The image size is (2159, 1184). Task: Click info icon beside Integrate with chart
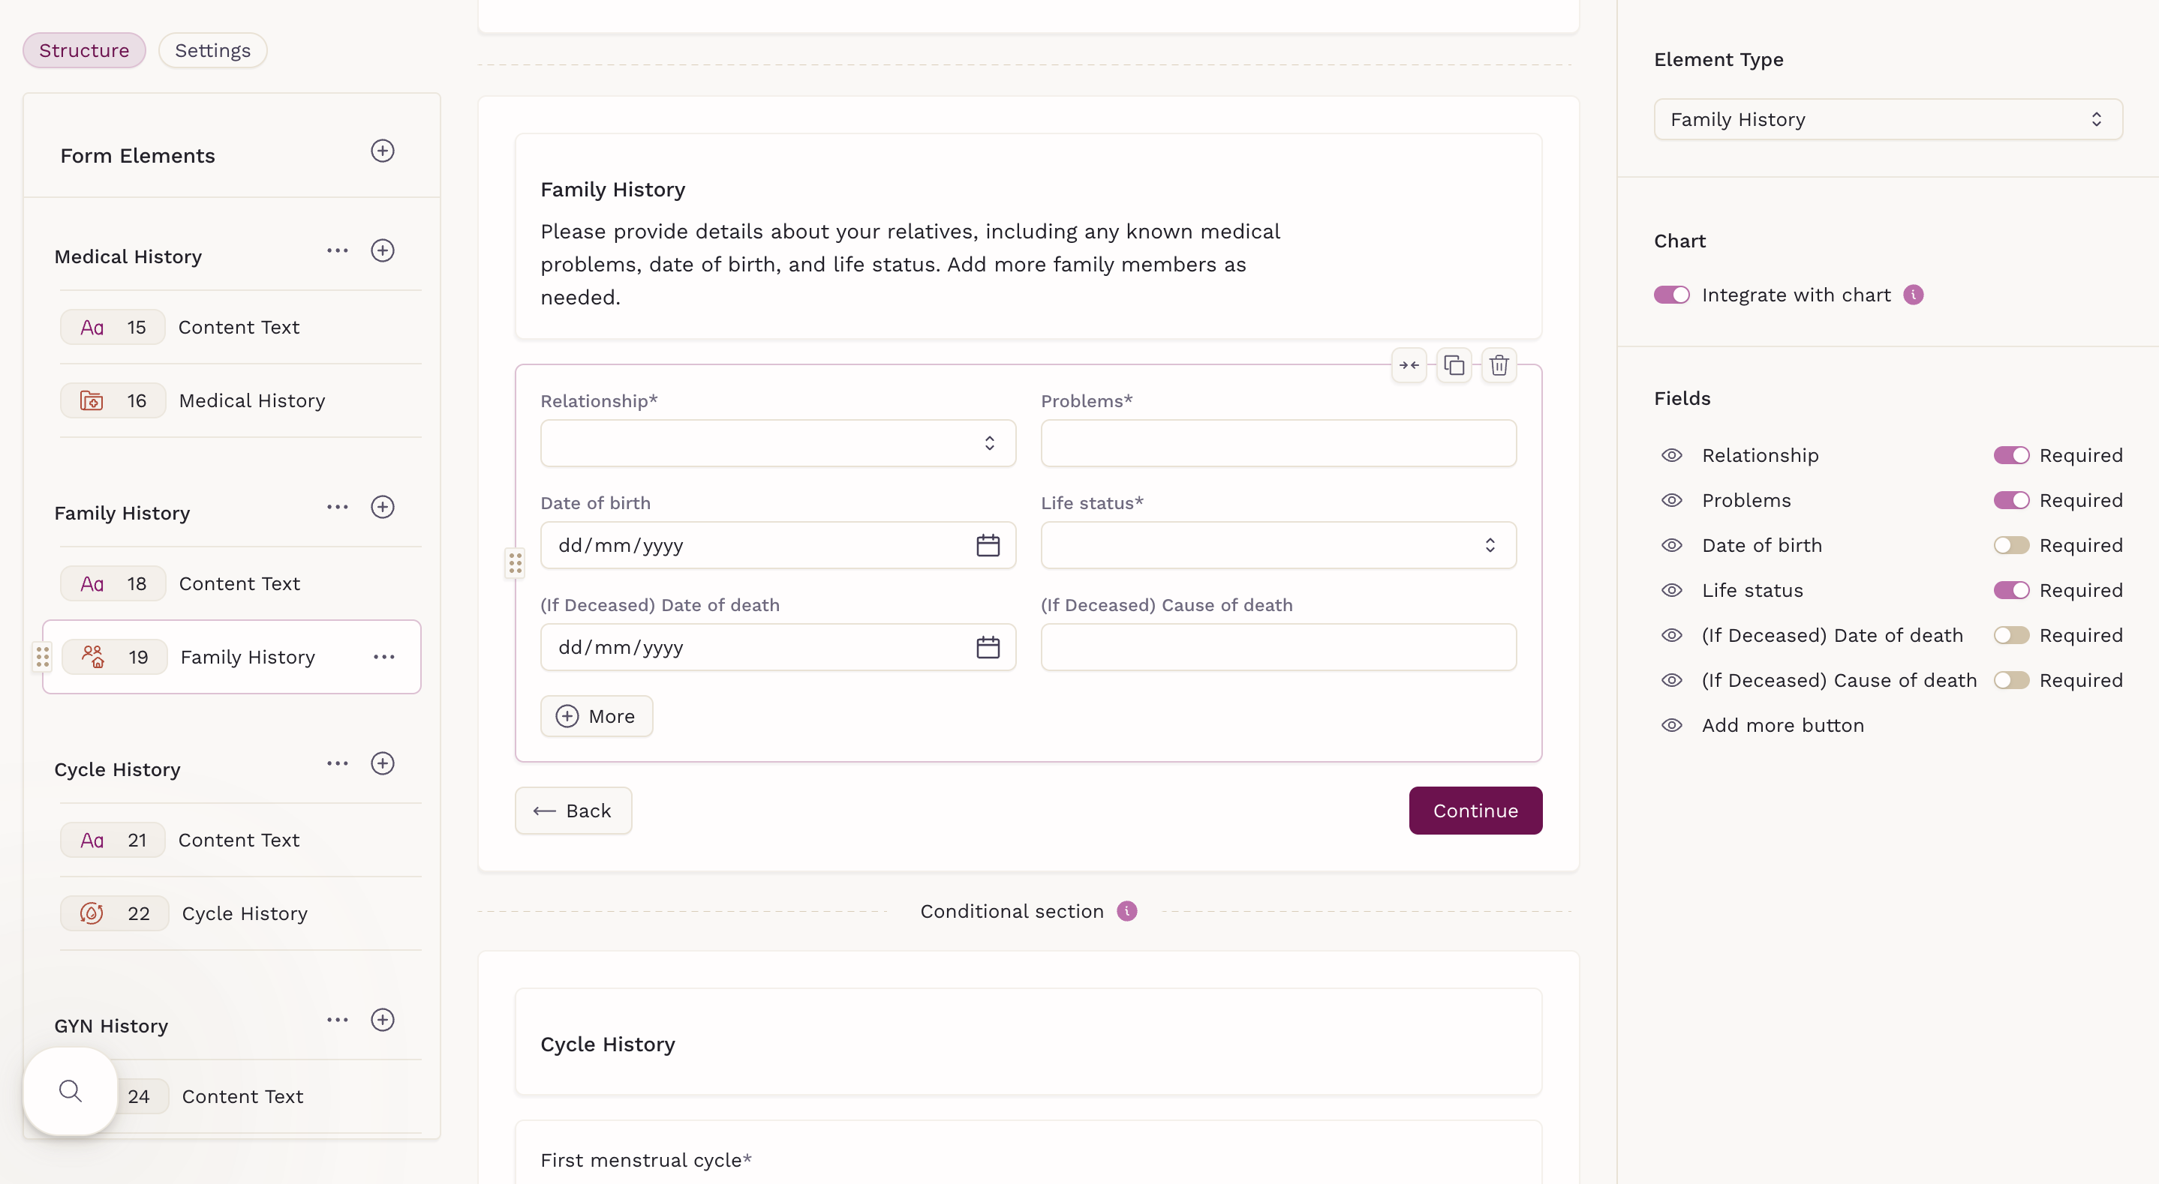coord(1914,295)
